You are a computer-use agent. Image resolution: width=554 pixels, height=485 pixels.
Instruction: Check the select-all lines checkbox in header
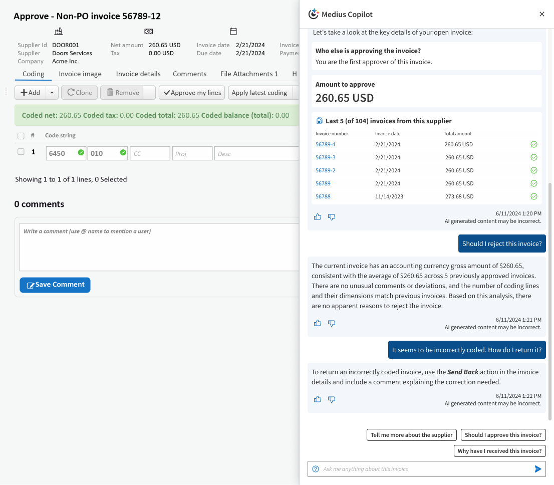coord(21,136)
